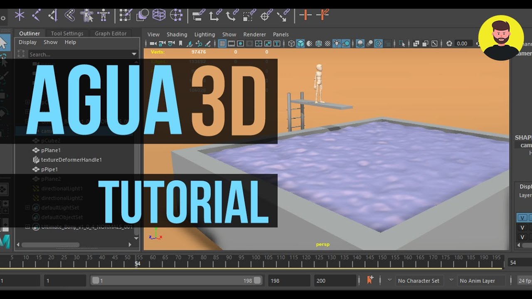
Task: Toggle the viewport Grid display
Action: [222, 44]
